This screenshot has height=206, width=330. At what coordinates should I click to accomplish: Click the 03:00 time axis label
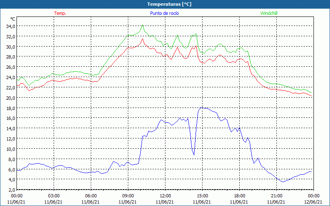point(54,196)
